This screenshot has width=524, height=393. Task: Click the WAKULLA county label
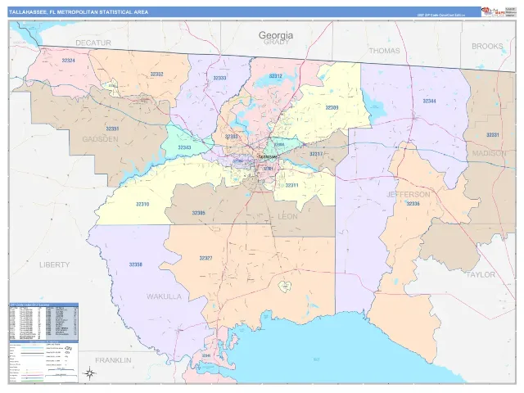pyautogui.click(x=164, y=296)
